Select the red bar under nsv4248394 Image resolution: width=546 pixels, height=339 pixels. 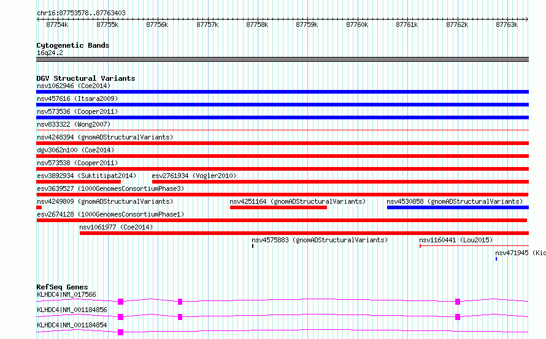(x=282, y=143)
